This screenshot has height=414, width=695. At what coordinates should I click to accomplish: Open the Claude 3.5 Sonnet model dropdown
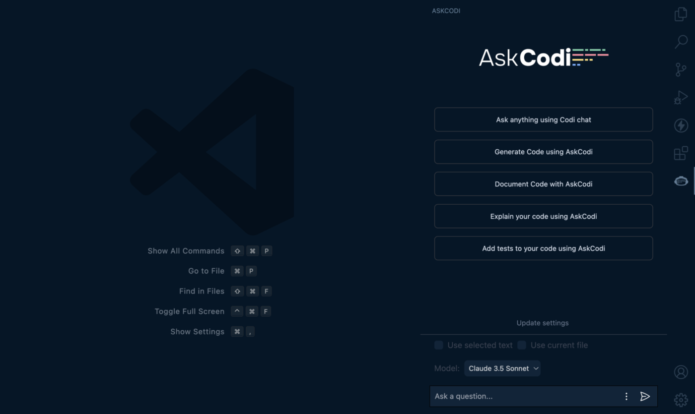(x=502, y=368)
